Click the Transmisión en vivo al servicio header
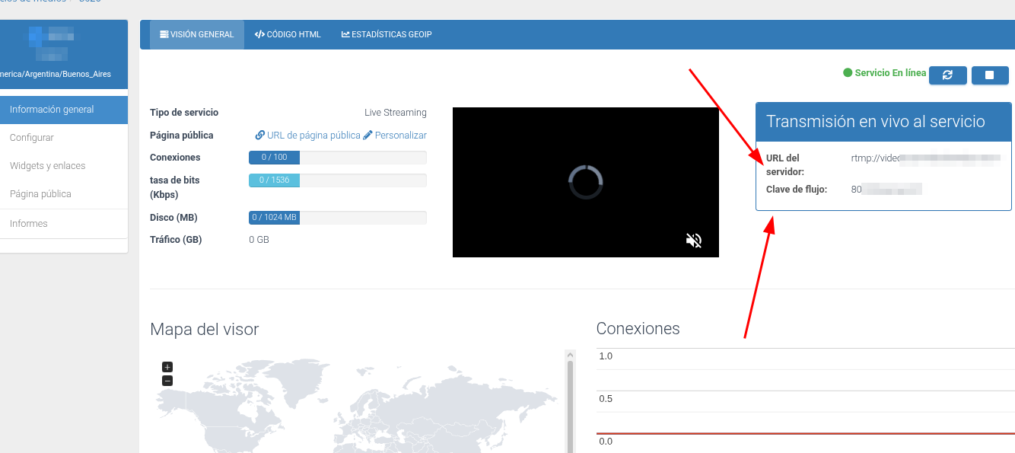Screen dimensions: 1015x453 pyautogui.click(x=883, y=122)
